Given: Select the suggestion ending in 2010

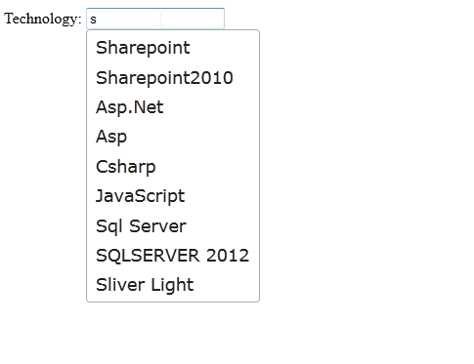Looking at the screenshot, I should (x=173, y=77).
